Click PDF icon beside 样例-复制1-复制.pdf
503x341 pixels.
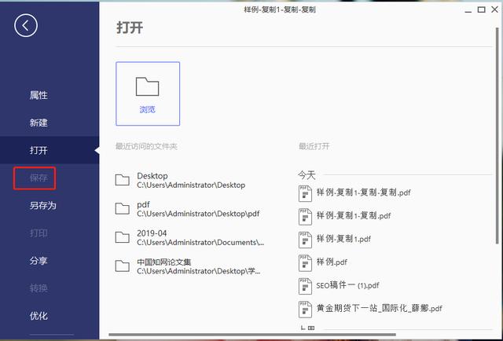[x=305, y=217]
